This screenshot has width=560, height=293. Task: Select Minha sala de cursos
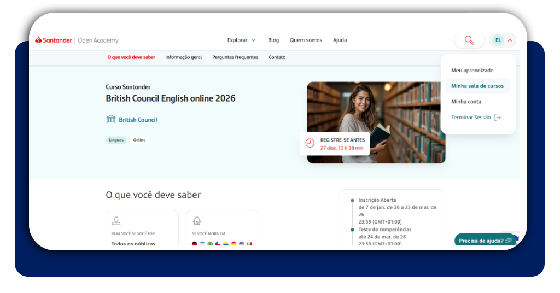pos(478,86)
